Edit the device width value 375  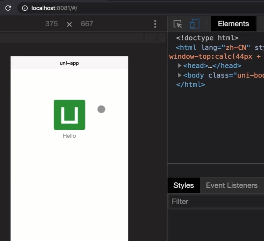pos(52,24)
